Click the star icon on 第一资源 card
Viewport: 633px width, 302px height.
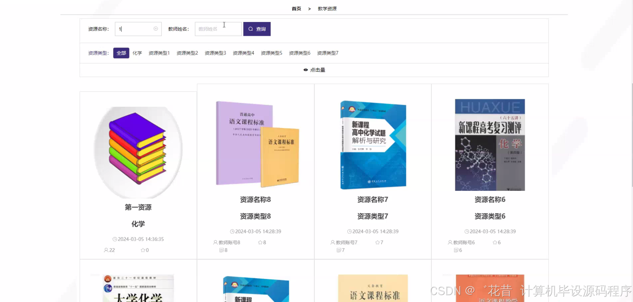(143, 250)
